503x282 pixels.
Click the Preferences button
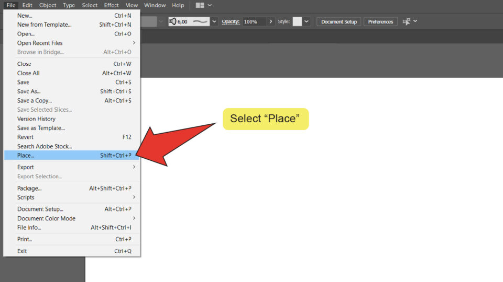(x=380, y=21)
